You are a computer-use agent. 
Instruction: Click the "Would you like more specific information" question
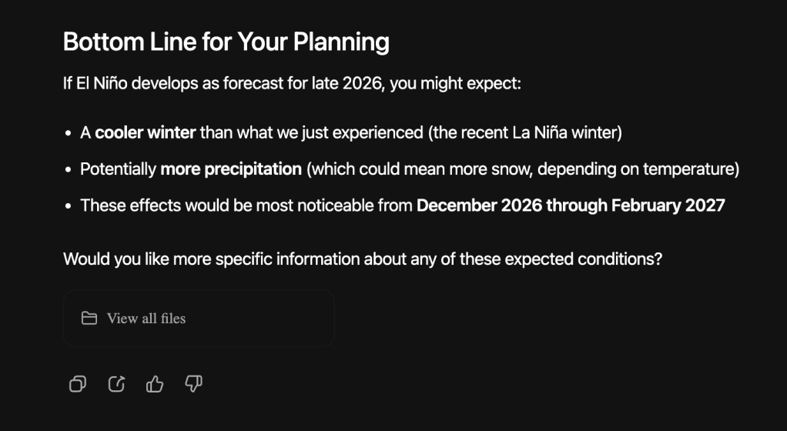click(362, 259)
